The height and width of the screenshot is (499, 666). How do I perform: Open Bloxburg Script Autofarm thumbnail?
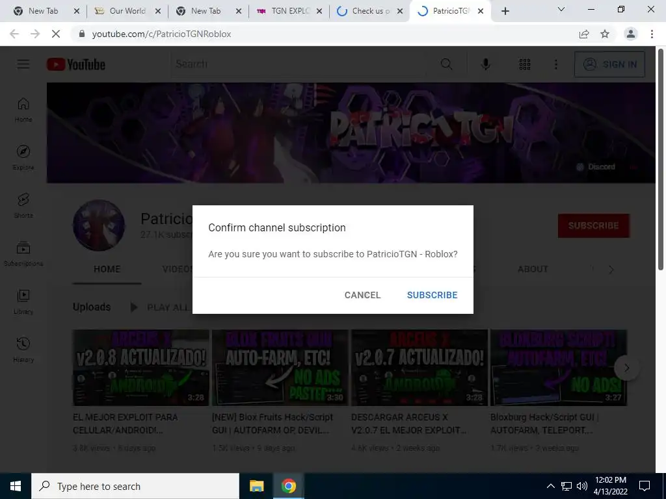coord(559,368)
